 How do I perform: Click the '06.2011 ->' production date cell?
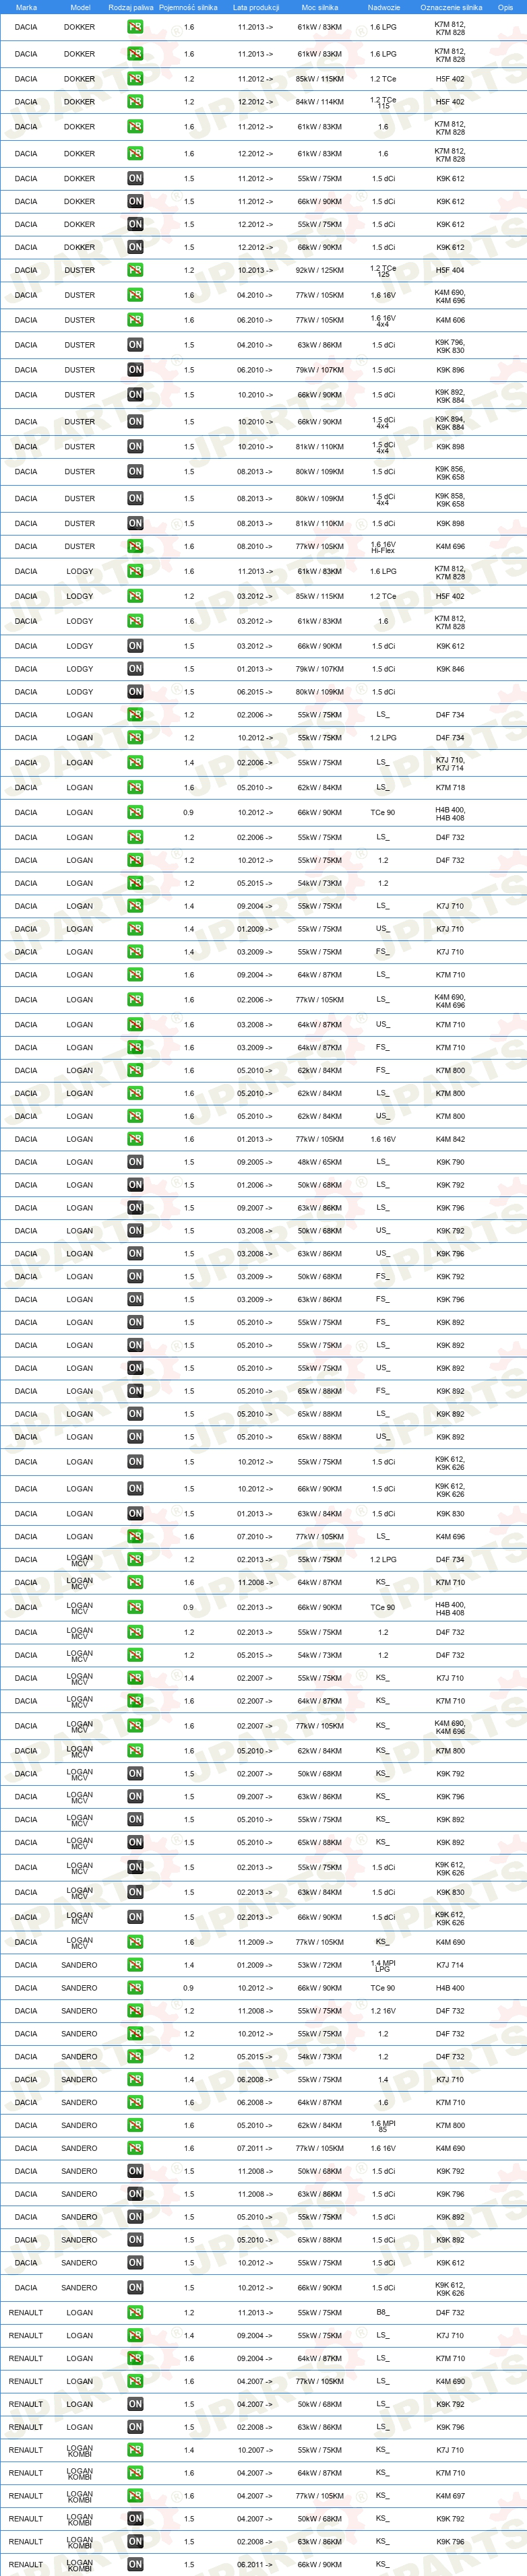point(255,2565)
